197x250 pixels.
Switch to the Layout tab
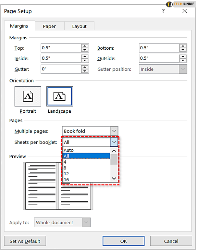[79, 26]
